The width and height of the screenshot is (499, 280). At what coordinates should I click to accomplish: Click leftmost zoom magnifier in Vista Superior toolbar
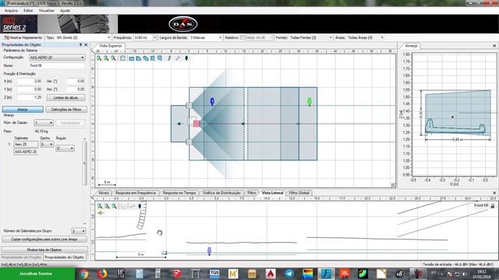(x=99, y=58)
